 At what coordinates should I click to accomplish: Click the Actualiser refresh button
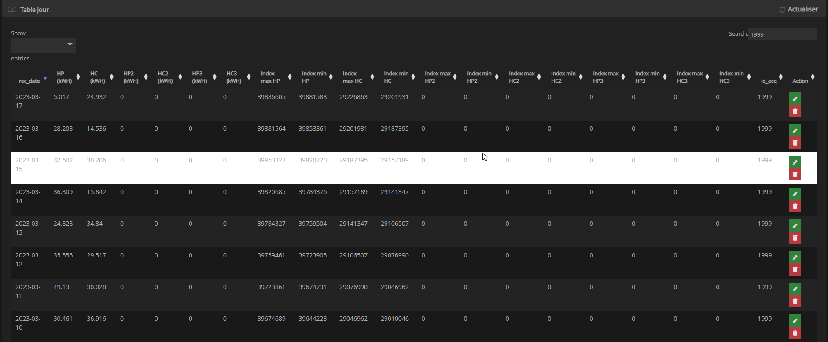[798, 9]
